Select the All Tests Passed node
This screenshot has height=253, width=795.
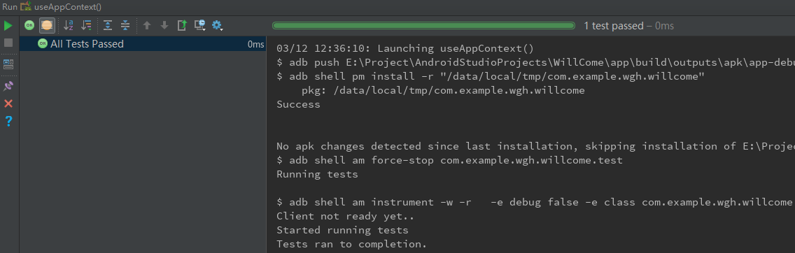[143, 44]
